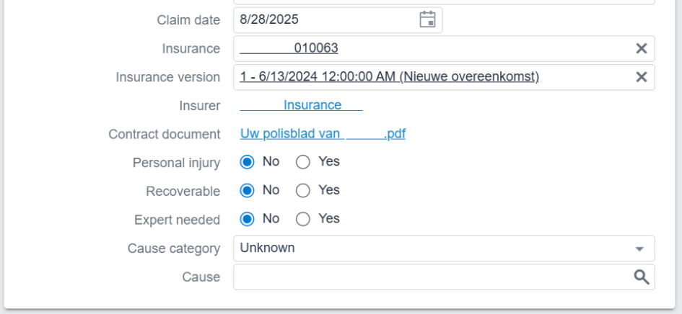Set Recoverable to Yes

tap(303, 191)
